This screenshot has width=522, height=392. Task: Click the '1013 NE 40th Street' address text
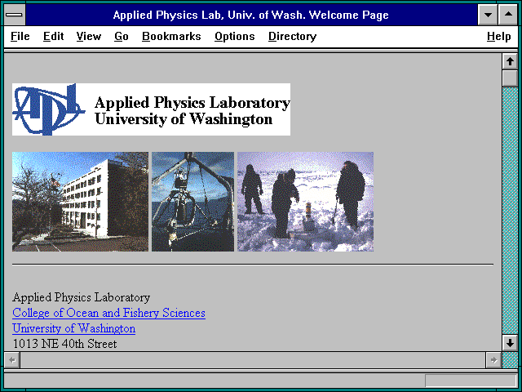tap(65, 344)
